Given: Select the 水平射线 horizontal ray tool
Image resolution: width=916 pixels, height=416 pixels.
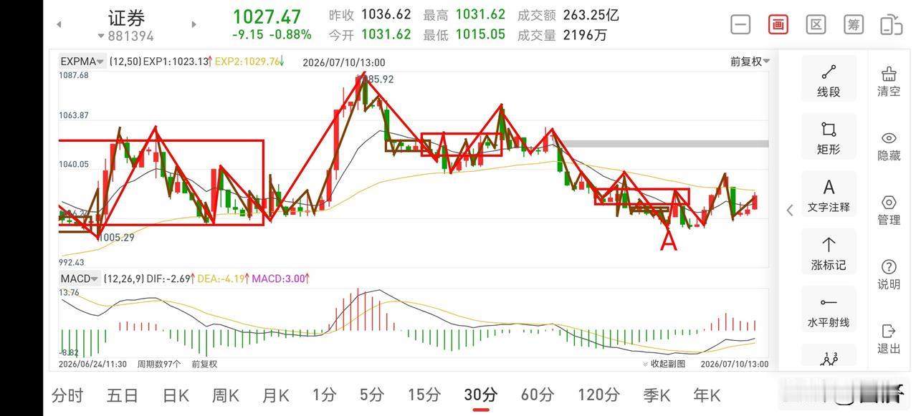Looking at the screenshot, I should coord(829,309).
